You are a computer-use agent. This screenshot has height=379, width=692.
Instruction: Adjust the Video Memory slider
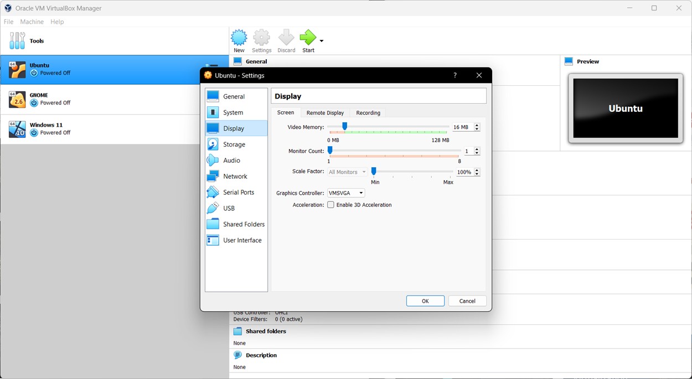coord(345,126)
